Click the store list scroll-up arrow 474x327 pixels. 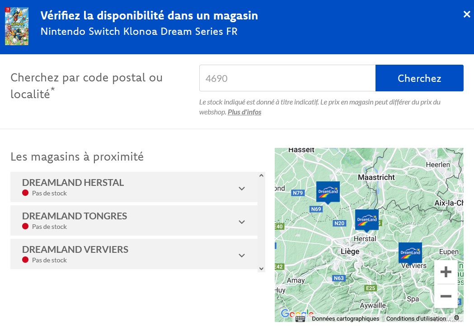(262, 175)
